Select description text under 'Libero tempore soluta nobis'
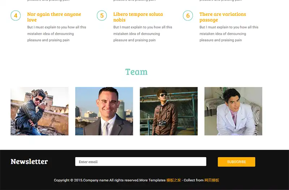Image resolution: width=289 pixels, height=190 pixels. pyautogui.click(x=143, y=34)
